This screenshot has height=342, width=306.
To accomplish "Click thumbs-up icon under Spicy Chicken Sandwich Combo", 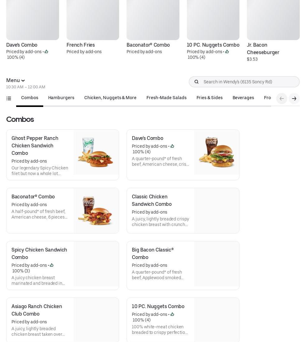I will (x=52, y=265).
